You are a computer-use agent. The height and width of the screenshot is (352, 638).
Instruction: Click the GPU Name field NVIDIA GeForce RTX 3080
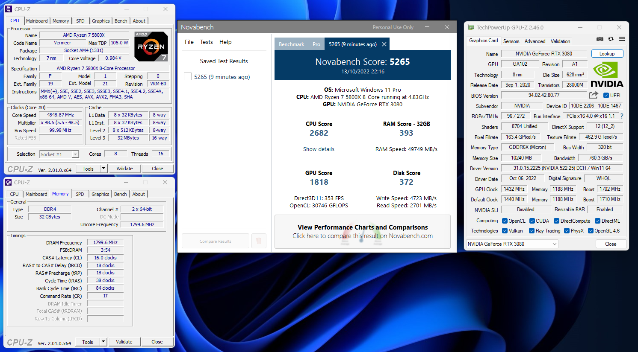pyautogui.click(x=544, y=54)
